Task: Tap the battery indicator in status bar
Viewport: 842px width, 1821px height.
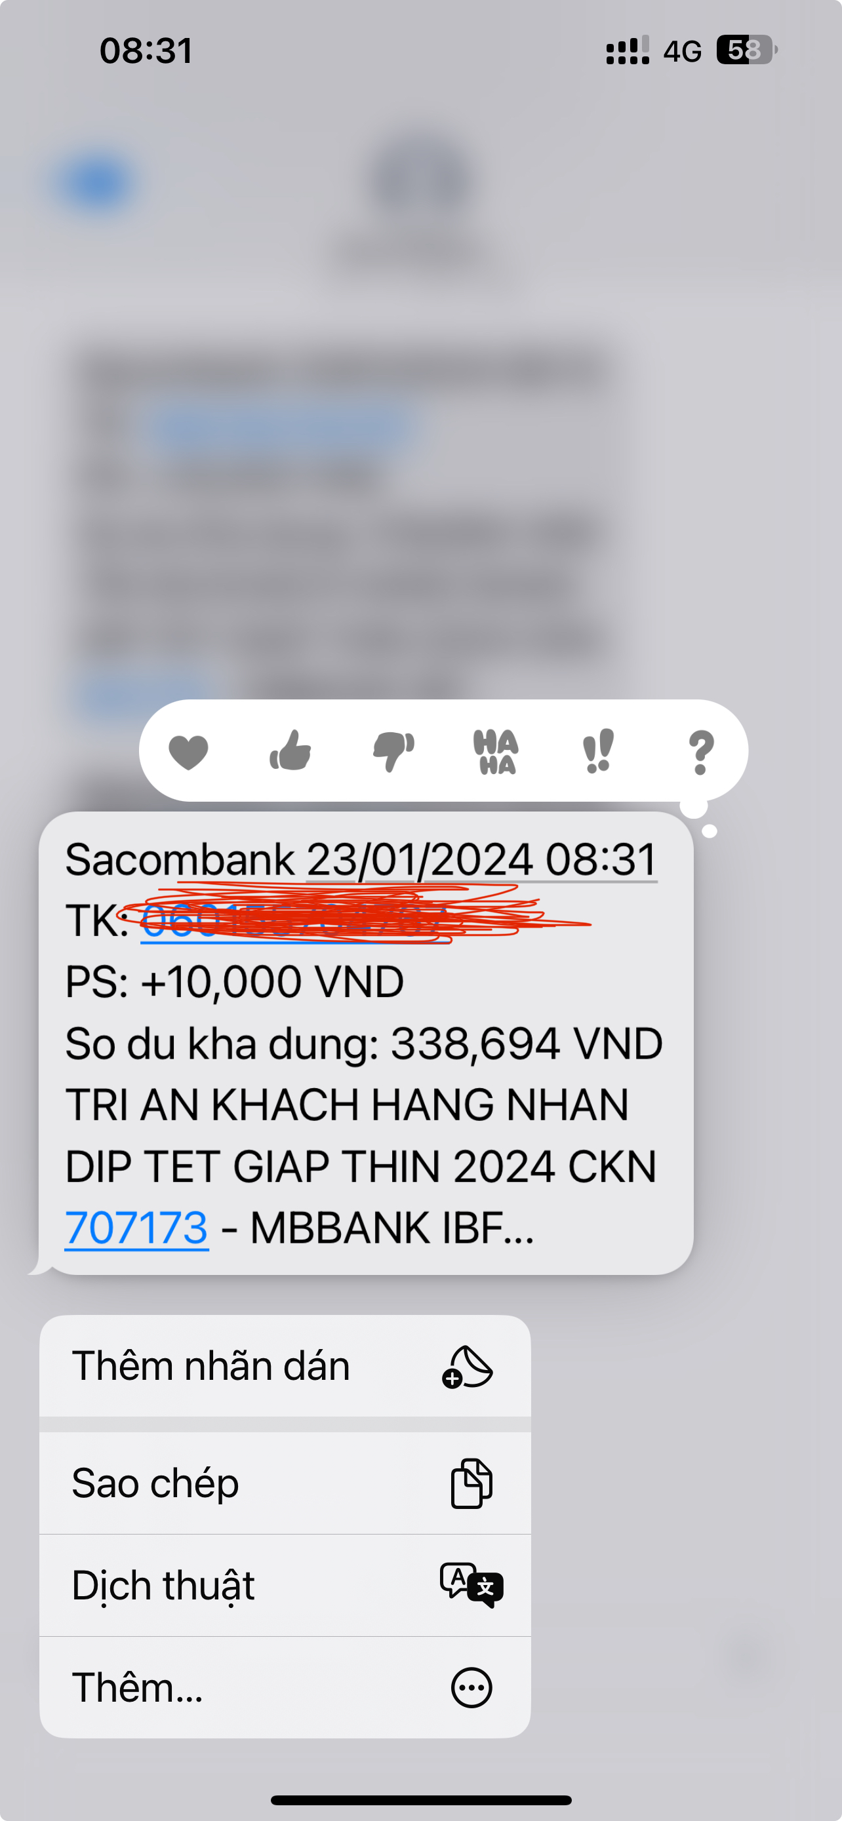Action: (746, 50)
